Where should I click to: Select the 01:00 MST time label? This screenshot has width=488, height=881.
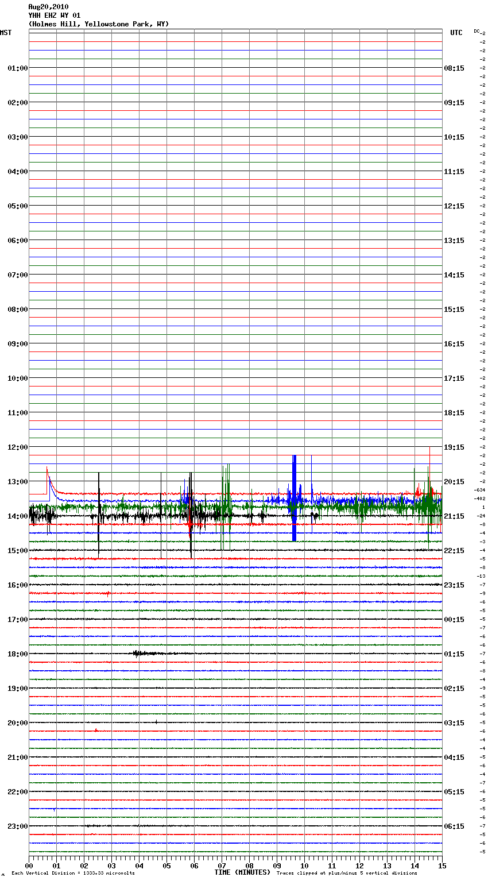point(18,68)
